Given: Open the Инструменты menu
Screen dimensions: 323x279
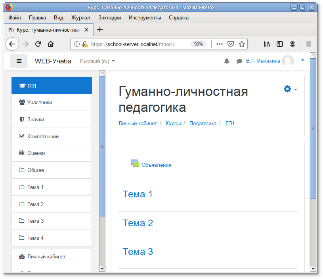Looking at the screenshot, I should 145,18.
